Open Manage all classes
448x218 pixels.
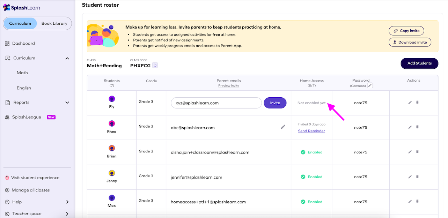coord(31,190)
